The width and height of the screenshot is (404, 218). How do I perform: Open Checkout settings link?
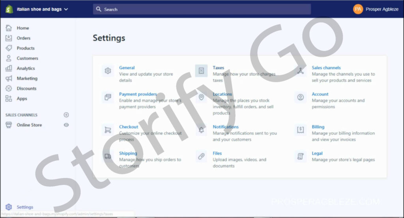(x=129, y=127)
